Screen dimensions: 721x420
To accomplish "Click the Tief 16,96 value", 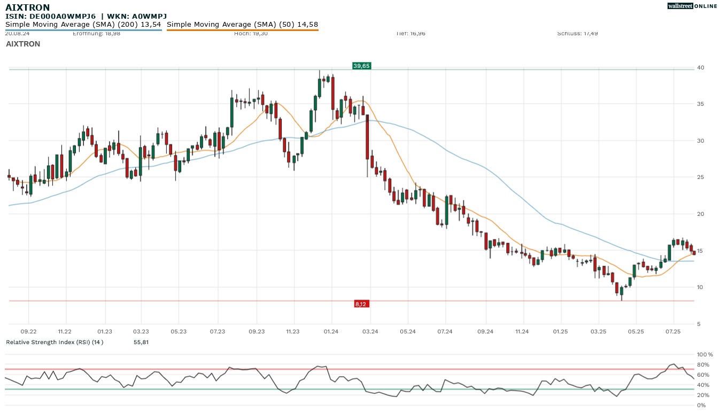I will click(411, 33).
